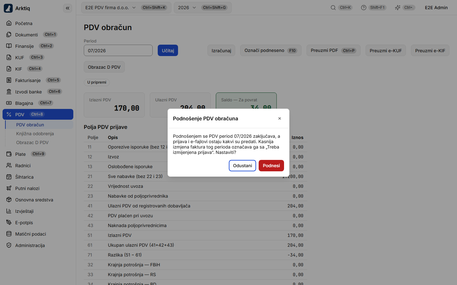Click the Osnovna sredstva box icon
This screenshot has width=457, height=285.
click(x=9, y=199)
